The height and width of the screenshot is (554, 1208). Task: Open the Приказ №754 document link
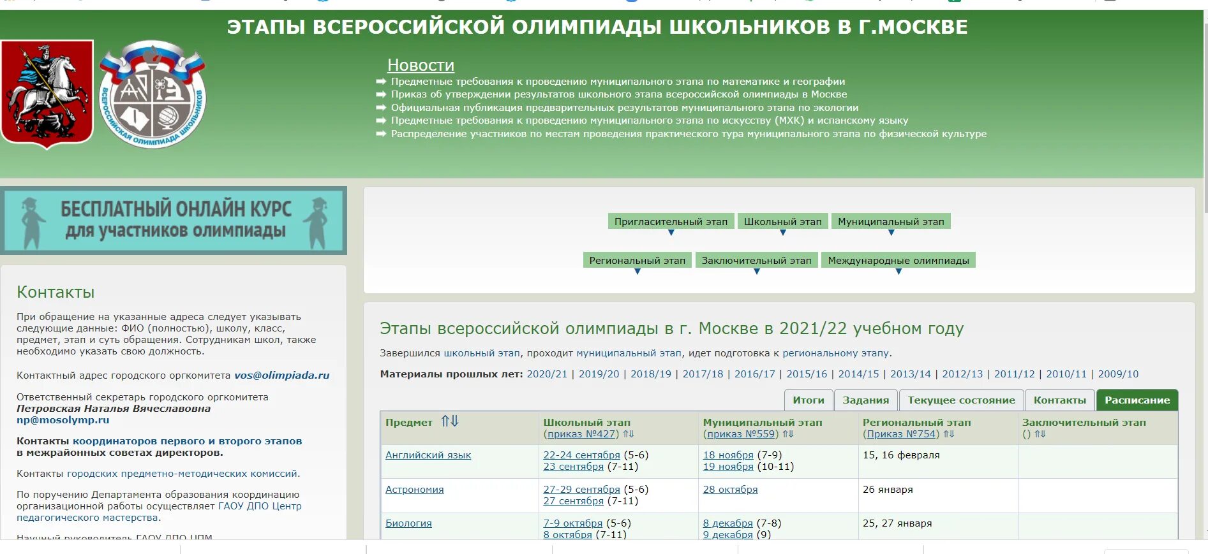point(901,434)
